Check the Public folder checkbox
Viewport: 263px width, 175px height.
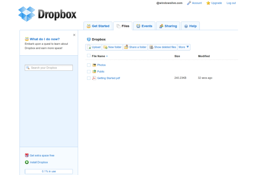click(x=89, y=71)
